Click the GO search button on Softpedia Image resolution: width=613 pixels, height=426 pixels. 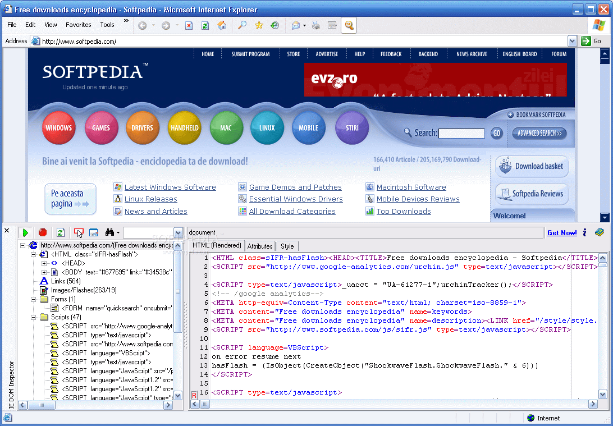pos(496,133)
